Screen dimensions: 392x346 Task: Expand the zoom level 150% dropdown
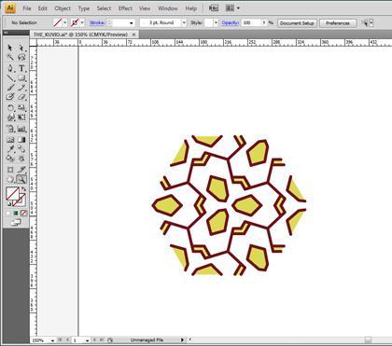[52, 340]
